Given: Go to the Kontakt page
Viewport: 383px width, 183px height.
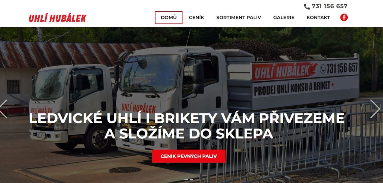Looking at the screenshot, I should click(x=318, y=18).
